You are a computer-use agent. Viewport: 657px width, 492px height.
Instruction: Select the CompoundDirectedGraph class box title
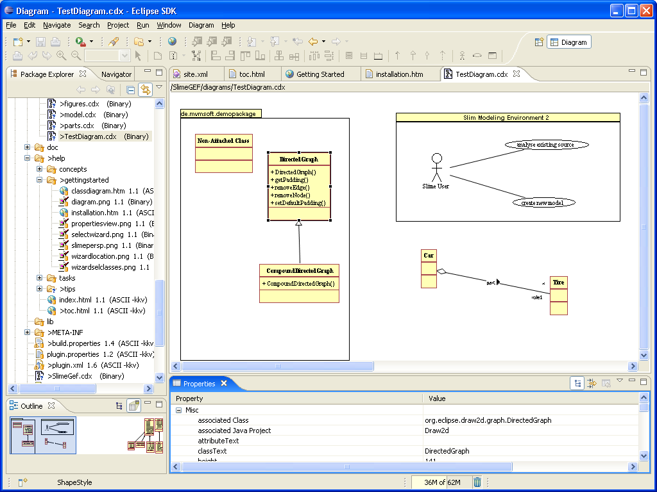click(x=300, y=271)
